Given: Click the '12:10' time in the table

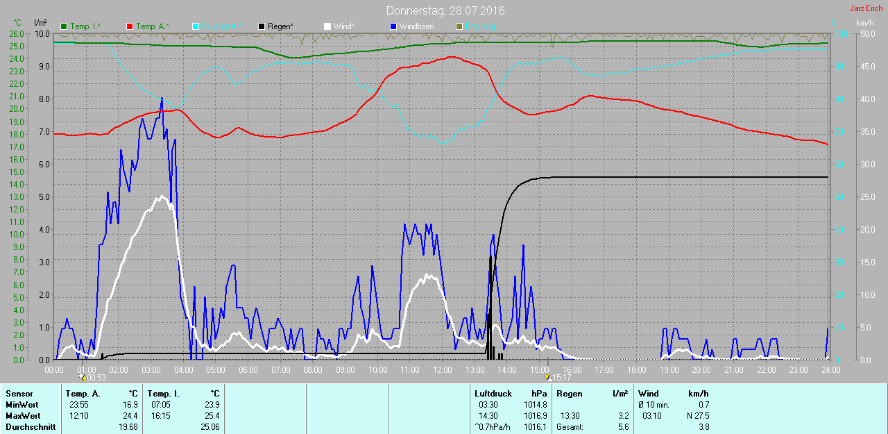Looking at the screenshot, I should coord(78,416).
